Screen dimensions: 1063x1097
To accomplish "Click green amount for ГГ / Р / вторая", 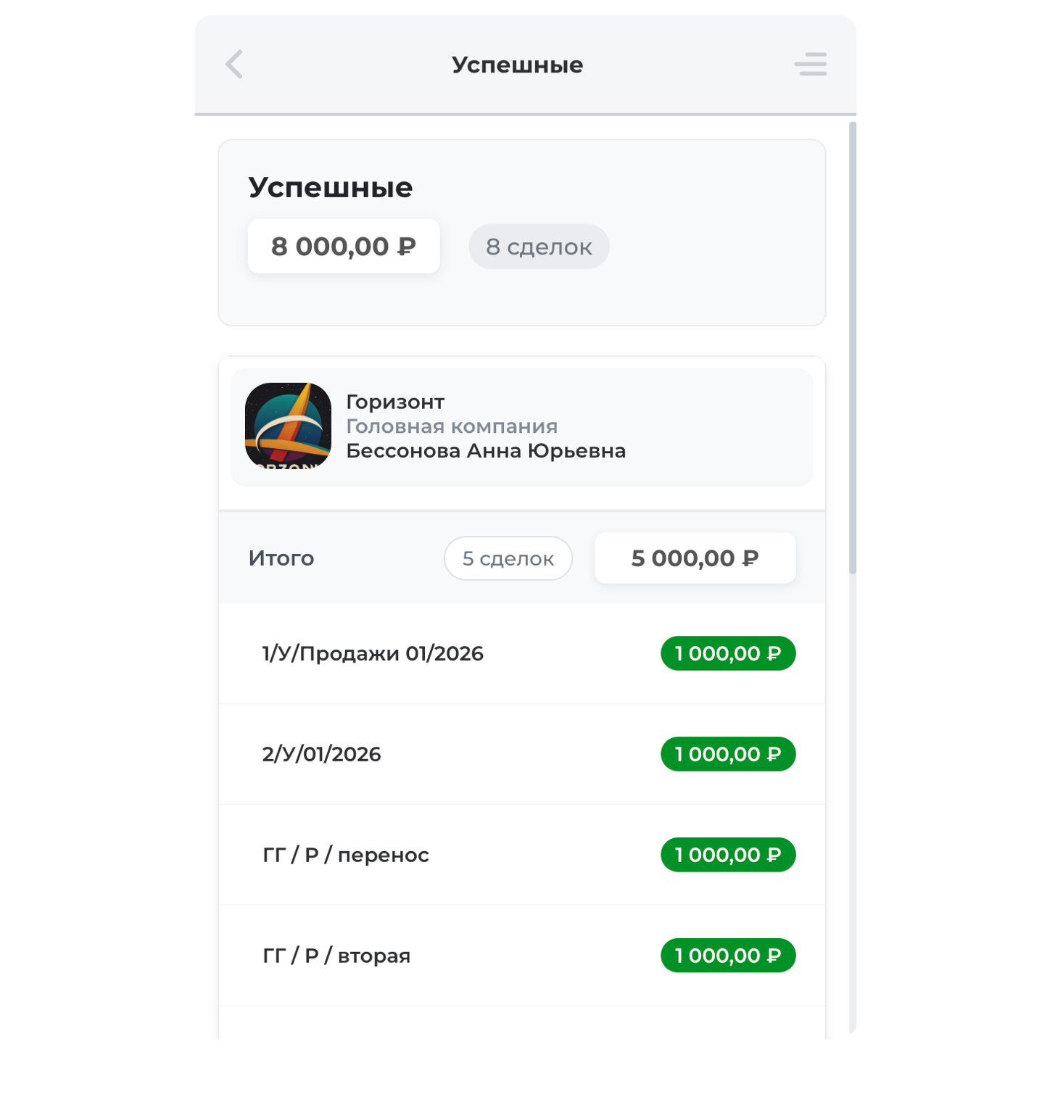I will (x=727, y=956).
